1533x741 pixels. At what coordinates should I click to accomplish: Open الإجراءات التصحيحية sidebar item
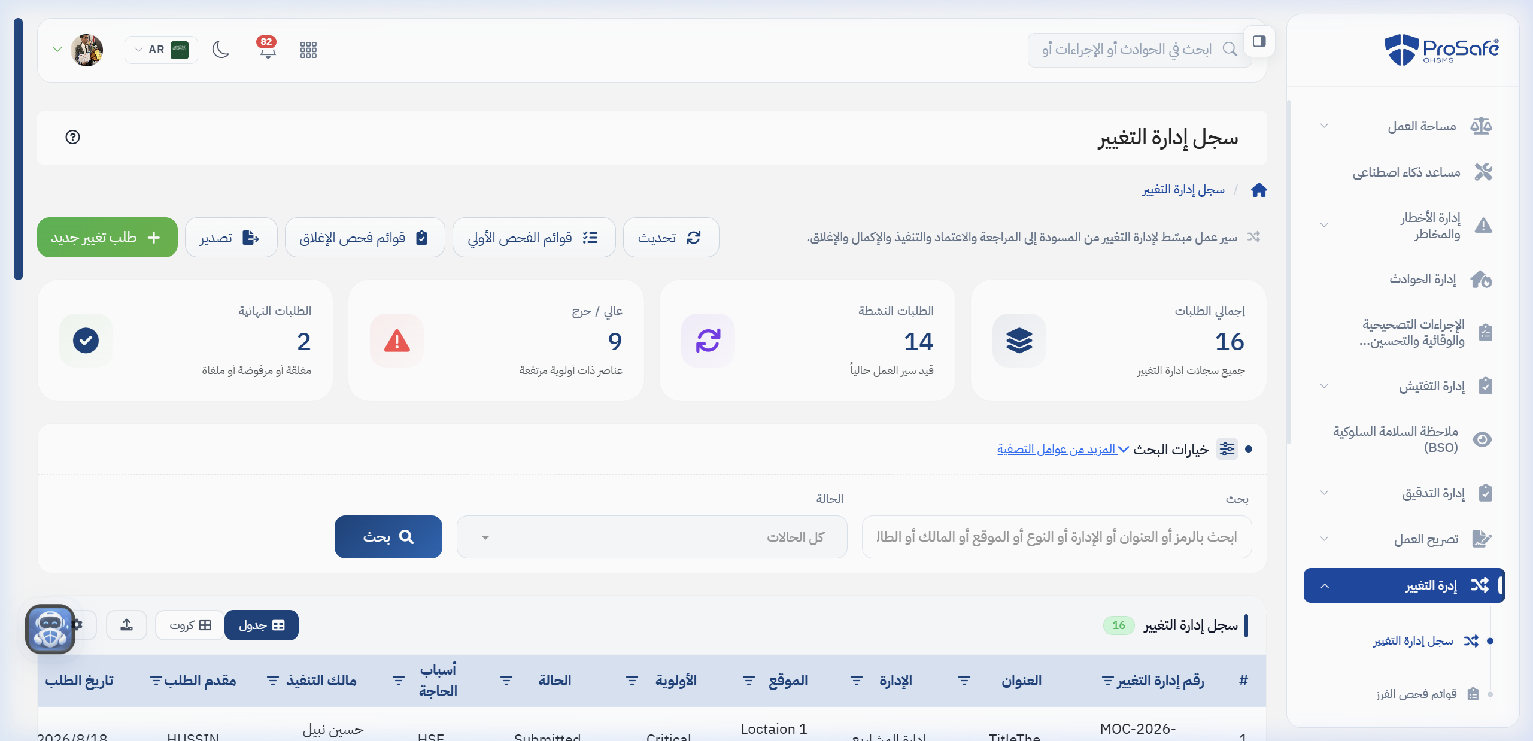point(1405,333)
